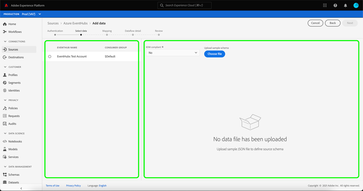
Task: Go back to the Authentication step
Action: pyautogui.click(x=55, y=31)
